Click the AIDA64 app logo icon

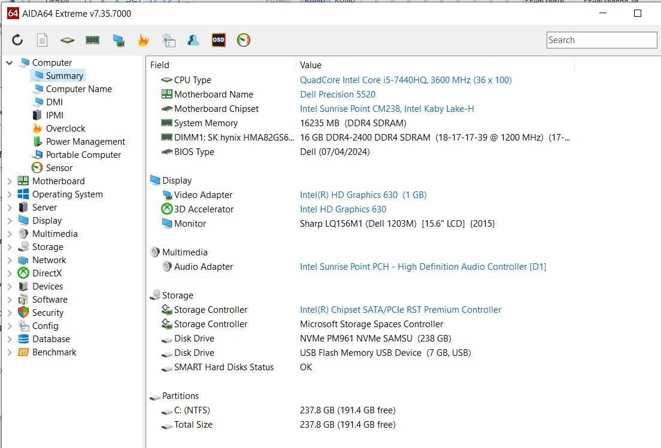(13, 14)
